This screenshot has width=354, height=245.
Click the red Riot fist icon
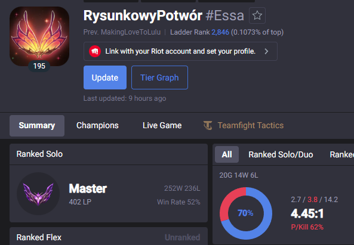[x=95, y=51]
